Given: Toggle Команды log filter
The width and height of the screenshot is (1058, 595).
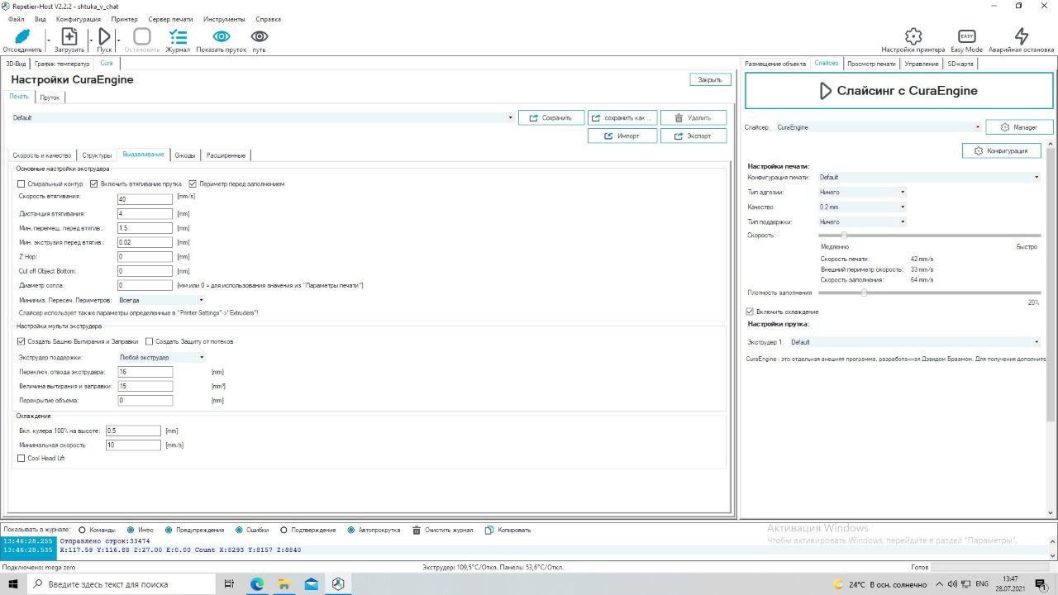Looking at the screenshot, I should pyautogui.click(x=83, y=530).
